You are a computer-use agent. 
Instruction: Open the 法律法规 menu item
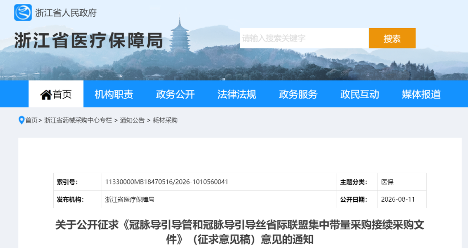[x=237, y=94]
